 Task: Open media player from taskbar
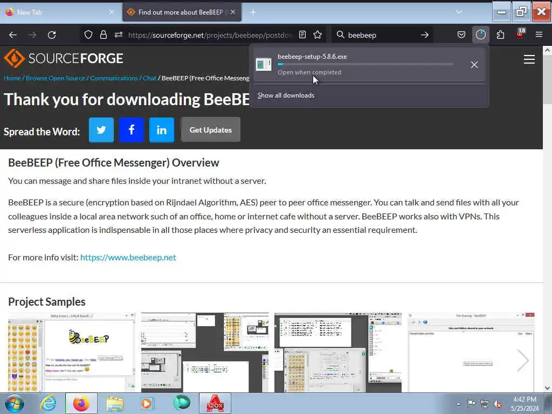(x=147, y=403)
